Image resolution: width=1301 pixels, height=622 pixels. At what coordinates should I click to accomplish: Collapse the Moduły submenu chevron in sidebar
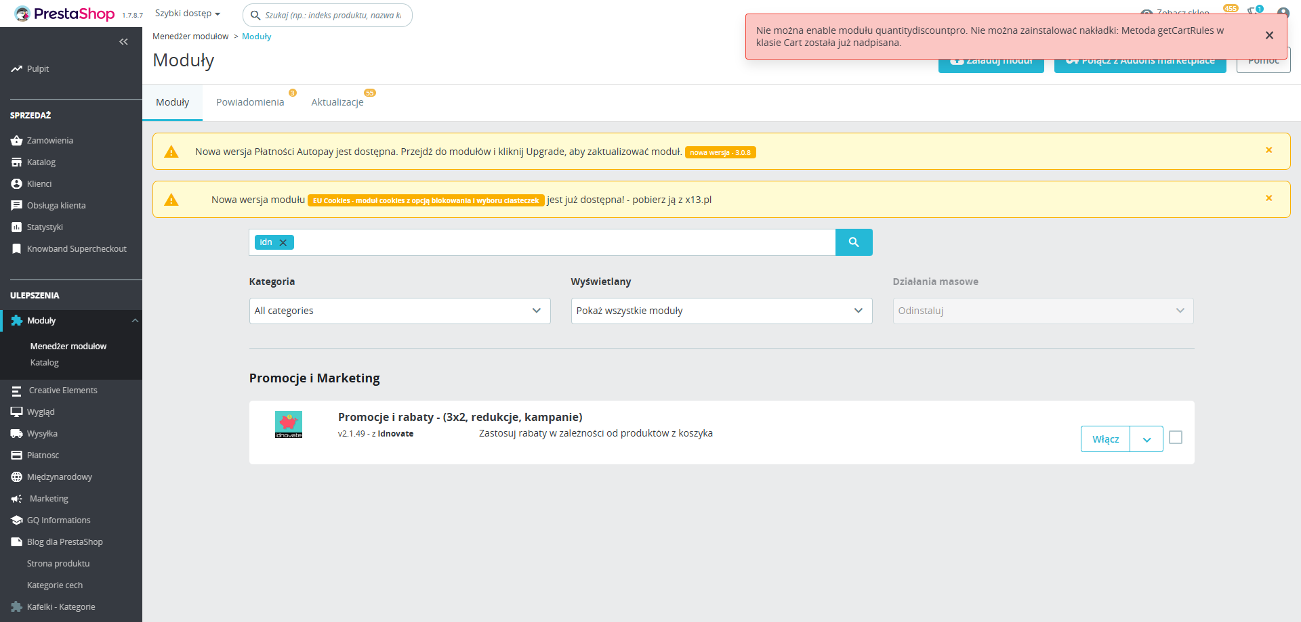(135, 321)
